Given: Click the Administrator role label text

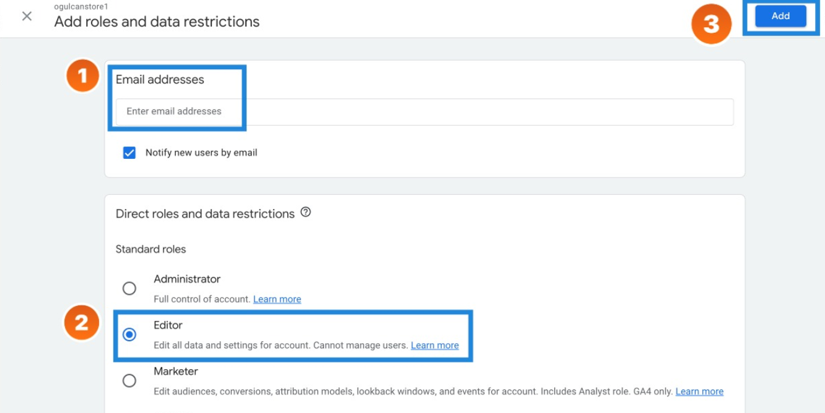Looking at the screenshot, I should [187, 279].
